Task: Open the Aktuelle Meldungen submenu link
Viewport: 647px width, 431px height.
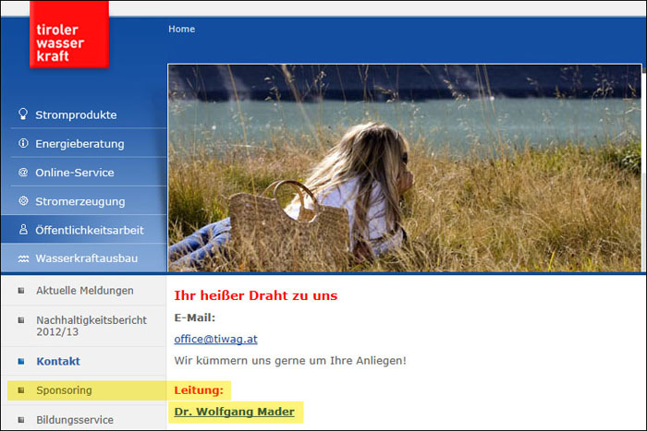Action: 85,291
